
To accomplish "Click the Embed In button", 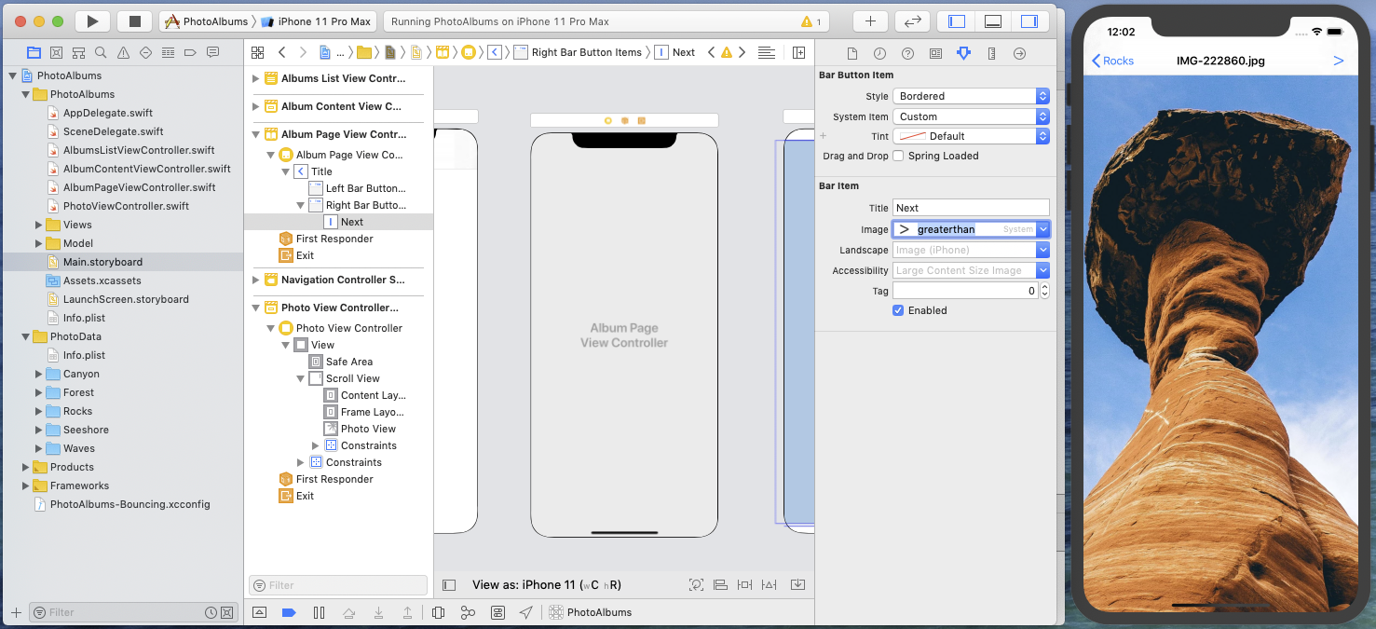I will click(797, 584).
